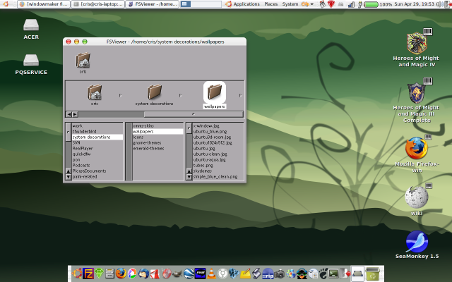
Task: Open the System menu
Action: coord(290,4)
